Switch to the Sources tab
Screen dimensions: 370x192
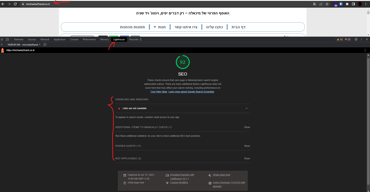coord(32,39)
